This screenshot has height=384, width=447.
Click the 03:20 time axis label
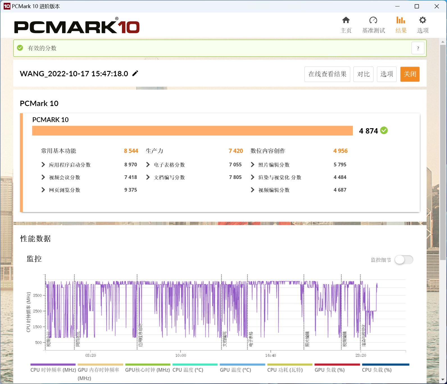click(x=90, y=355)
